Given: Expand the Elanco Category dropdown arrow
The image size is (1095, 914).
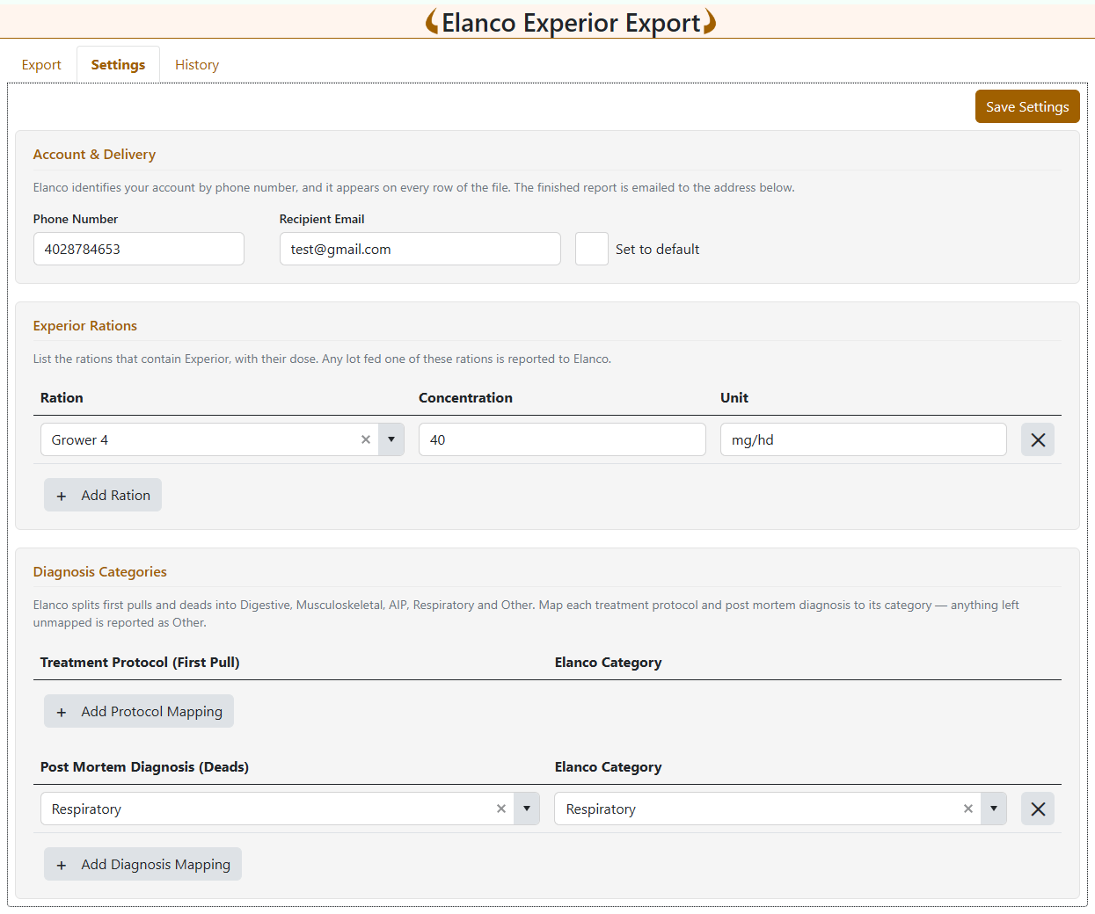Looking at the screenshot, I should [994, 809].
